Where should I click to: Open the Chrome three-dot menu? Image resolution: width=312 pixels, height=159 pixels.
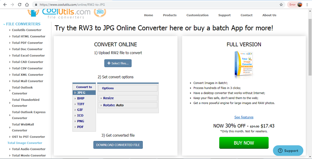coord(307,5)
